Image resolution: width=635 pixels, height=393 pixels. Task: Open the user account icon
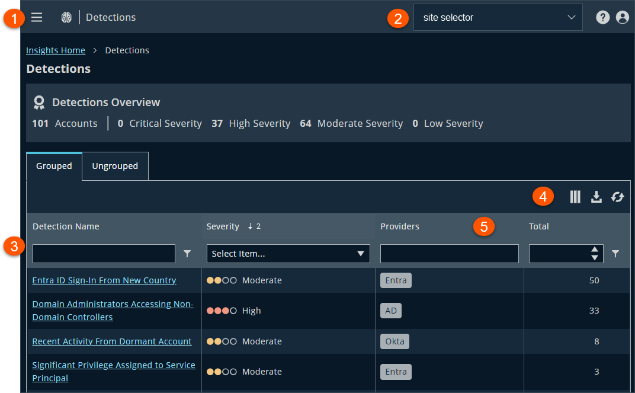tap(622, 17)
